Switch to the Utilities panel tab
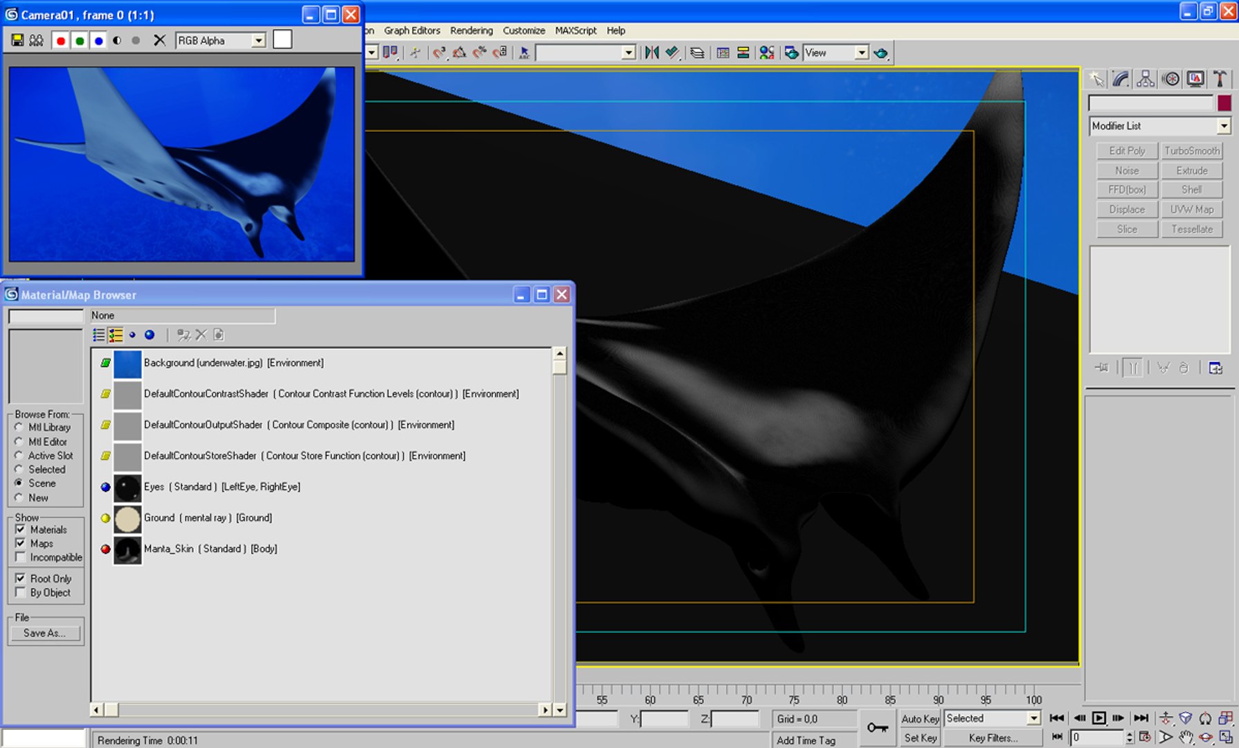Screen dimensions: 1239x748 [1220, 79]
